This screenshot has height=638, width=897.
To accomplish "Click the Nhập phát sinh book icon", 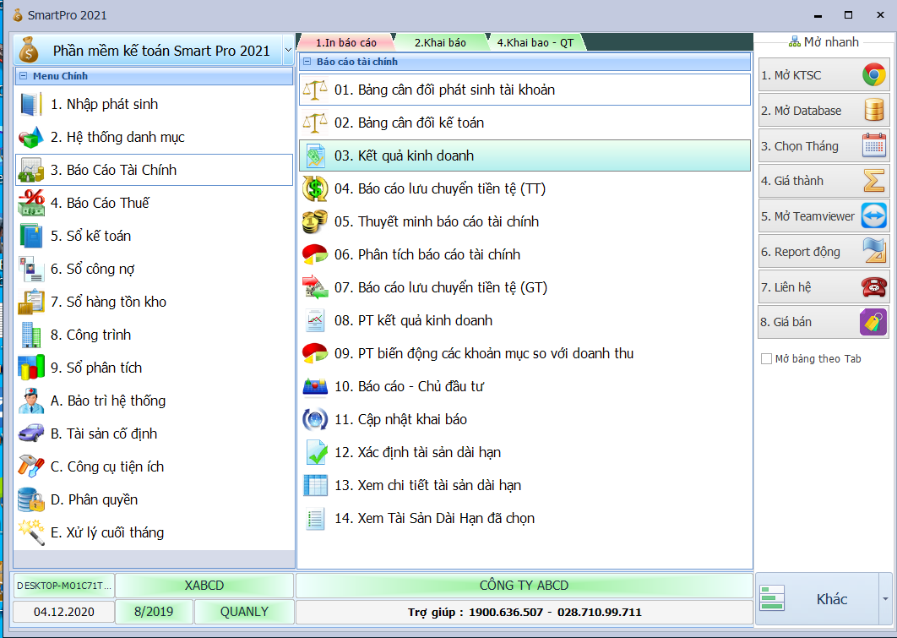I will coord(31,104).
